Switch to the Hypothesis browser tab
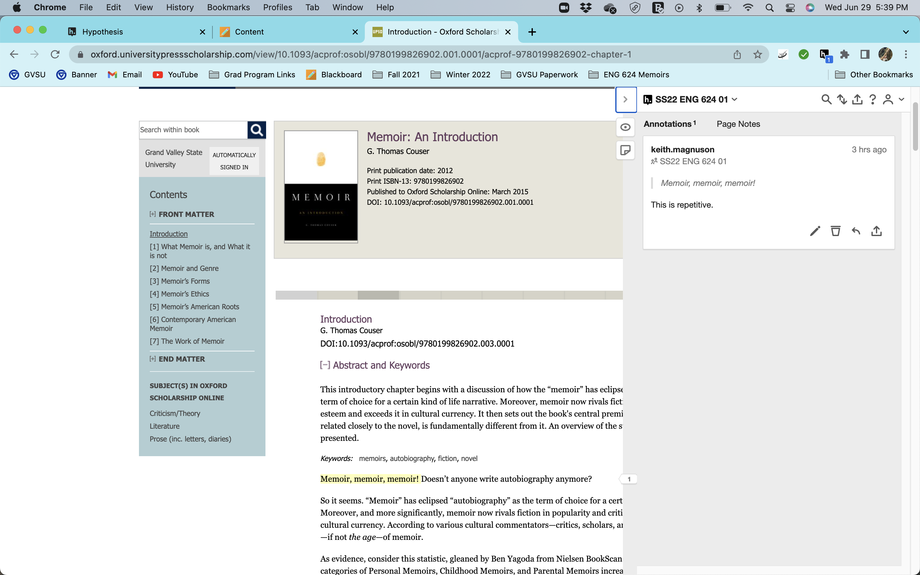 (137, 32)
